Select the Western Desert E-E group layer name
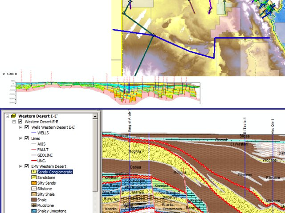The width and height of the screenshot is (285, 213). click(x=41, y=122)
